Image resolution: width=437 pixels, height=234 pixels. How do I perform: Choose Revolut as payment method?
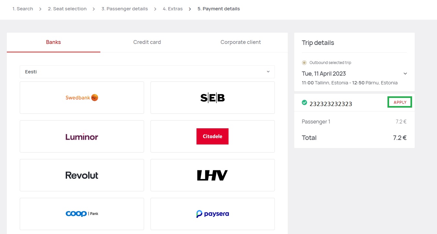82,175
